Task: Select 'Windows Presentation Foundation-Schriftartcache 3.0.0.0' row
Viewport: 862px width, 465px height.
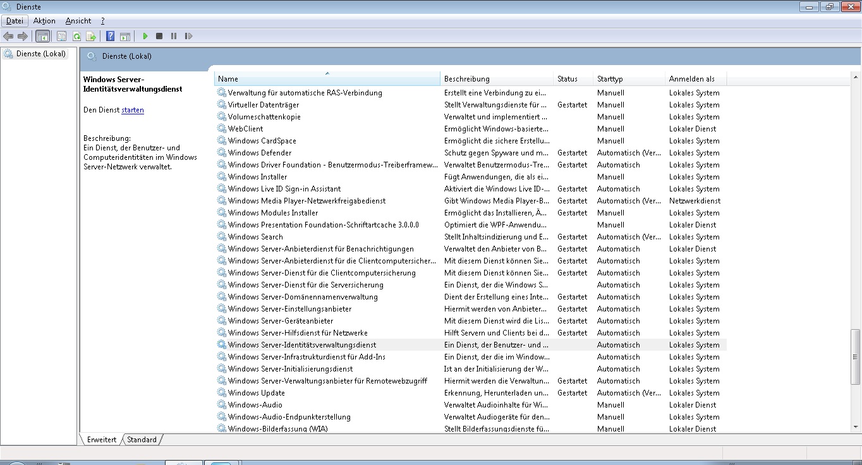Action: (324, 225)
